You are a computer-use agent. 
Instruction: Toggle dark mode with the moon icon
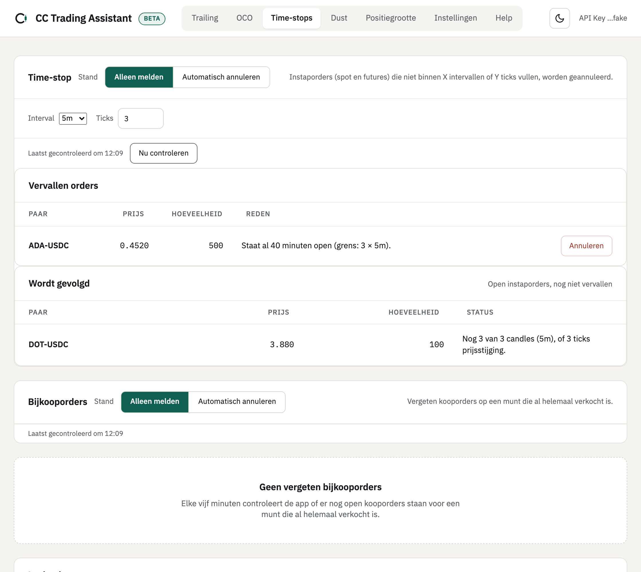coord(559,18)
